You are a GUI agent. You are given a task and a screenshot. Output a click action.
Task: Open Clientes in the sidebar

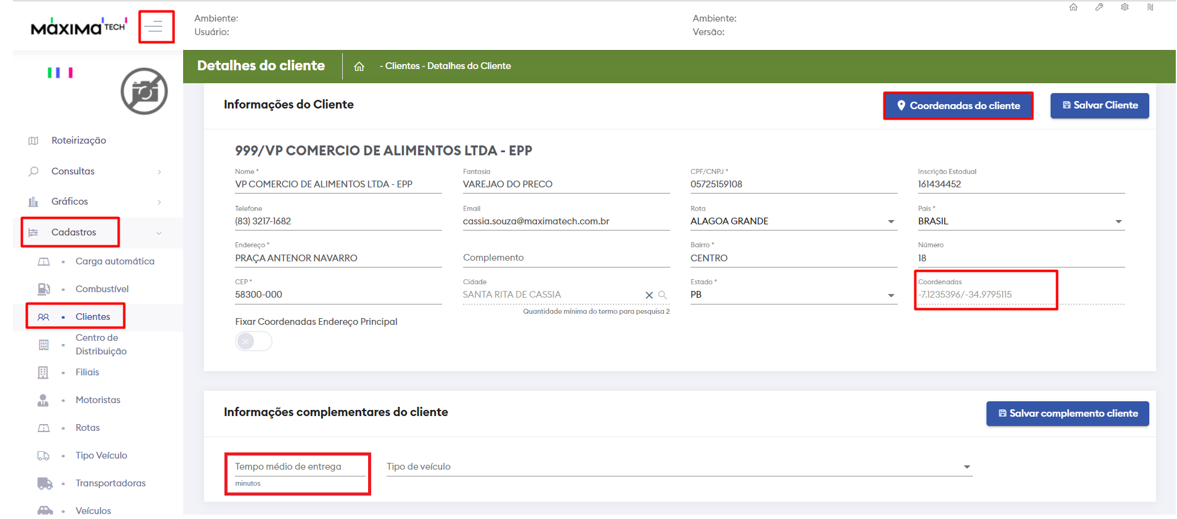click(x=92, y=317)
